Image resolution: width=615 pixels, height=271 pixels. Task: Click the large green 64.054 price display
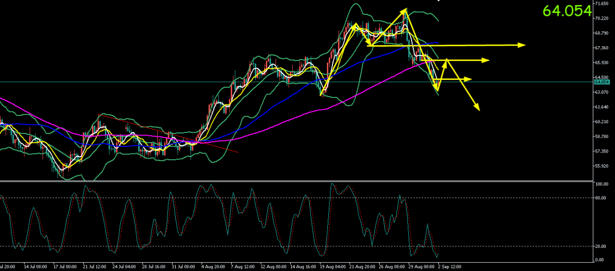567,11
